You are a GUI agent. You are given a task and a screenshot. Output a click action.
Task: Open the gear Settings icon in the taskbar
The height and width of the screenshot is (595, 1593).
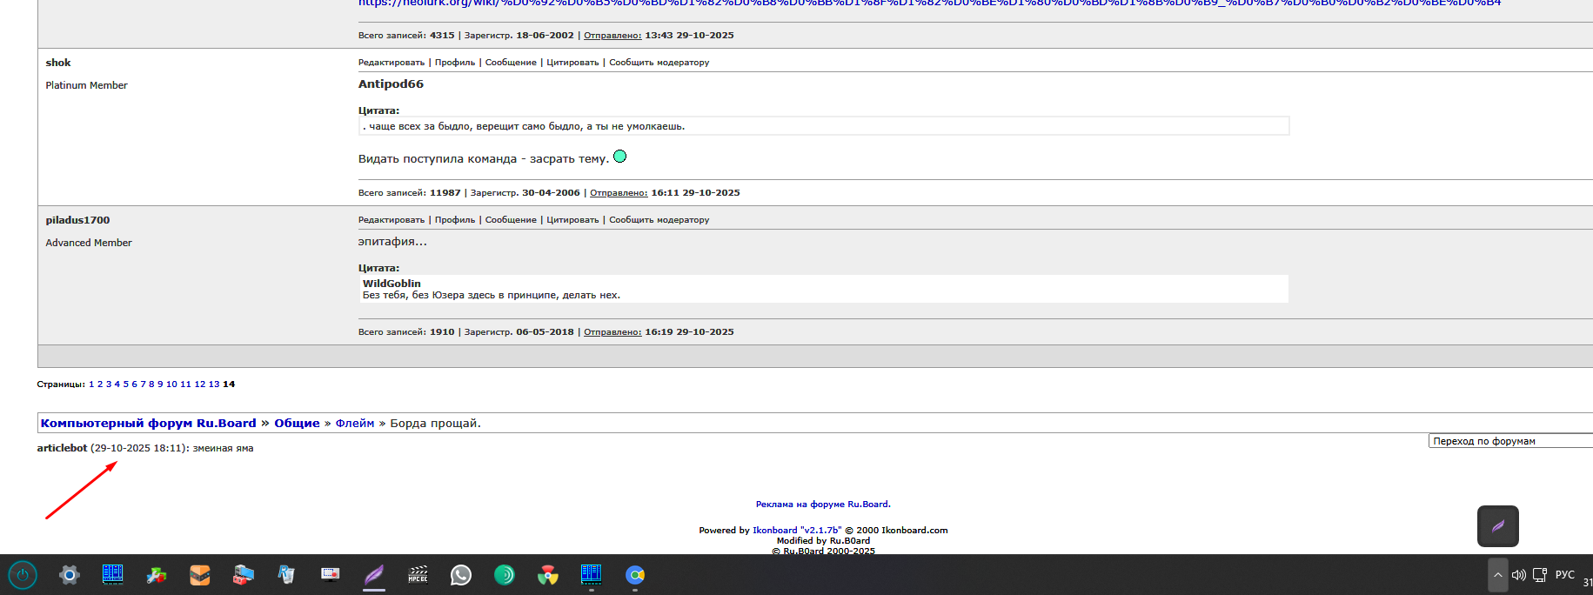70,575
